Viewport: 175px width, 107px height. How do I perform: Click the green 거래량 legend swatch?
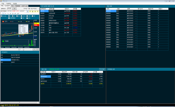3,41
